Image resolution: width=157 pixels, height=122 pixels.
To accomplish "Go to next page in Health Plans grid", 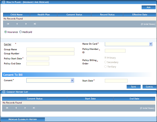I will click(x=26, y=24).
